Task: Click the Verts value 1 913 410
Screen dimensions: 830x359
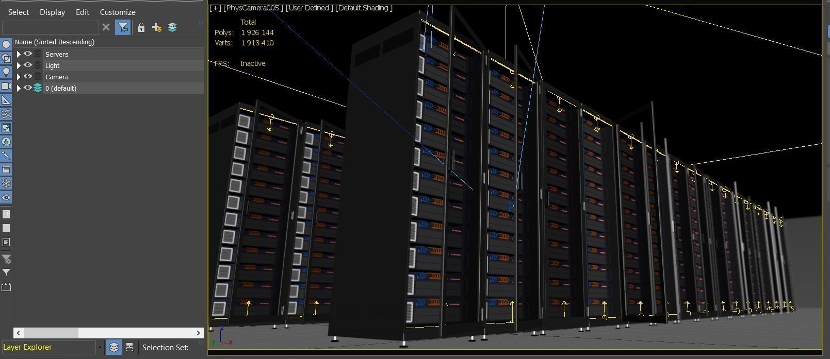Action: click(x=257, y=43)
